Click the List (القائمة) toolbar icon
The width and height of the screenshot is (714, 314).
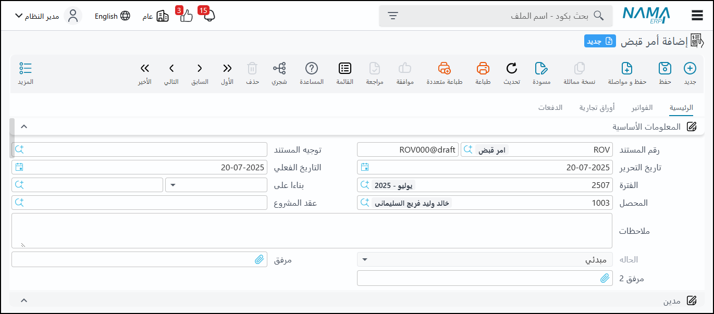345,69
